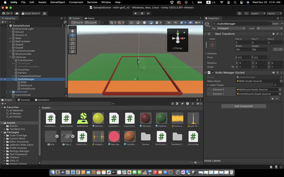Open the Tag Untagged dropdown
This screenshot has width=284, height=177.
[231, 28]
